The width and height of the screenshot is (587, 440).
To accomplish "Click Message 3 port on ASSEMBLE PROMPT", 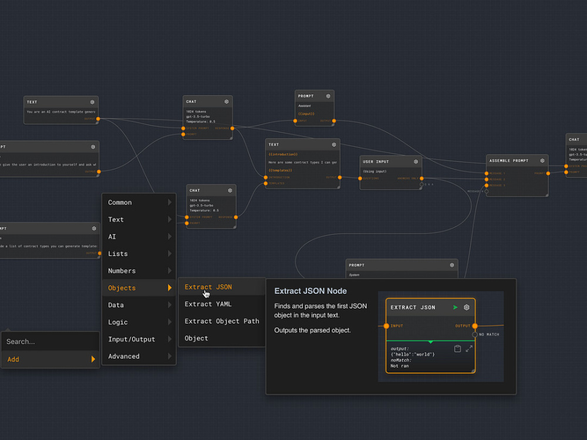I will click(x=487, y=185).
